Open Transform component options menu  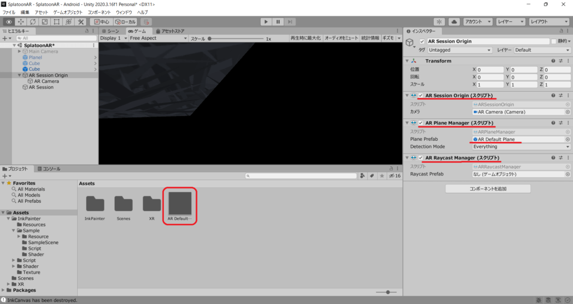coord(569,61)
